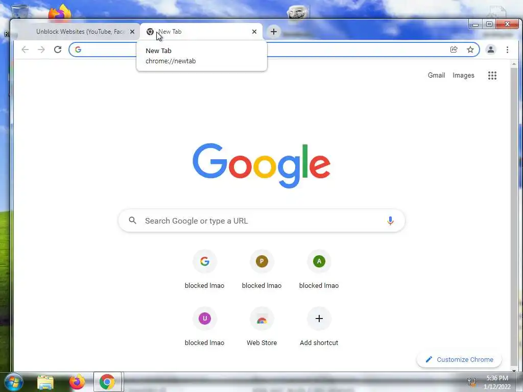523x392 pixels.
Task: Open network icon in system tray
Action: coord(471,382)
